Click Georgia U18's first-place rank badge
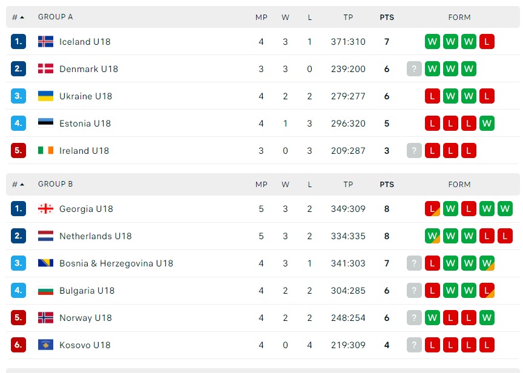The image size is (523, 373). click(19, 209)
